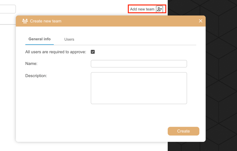Focus the Name input field
The width and height of the screenshot is (237, 151).
[139, 64]
